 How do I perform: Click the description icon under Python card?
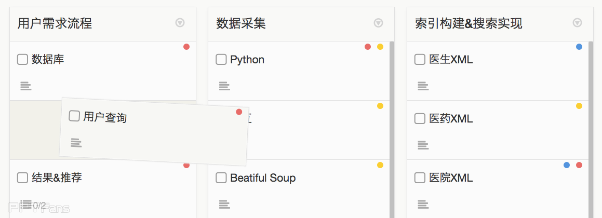click(x=224, y=86)
